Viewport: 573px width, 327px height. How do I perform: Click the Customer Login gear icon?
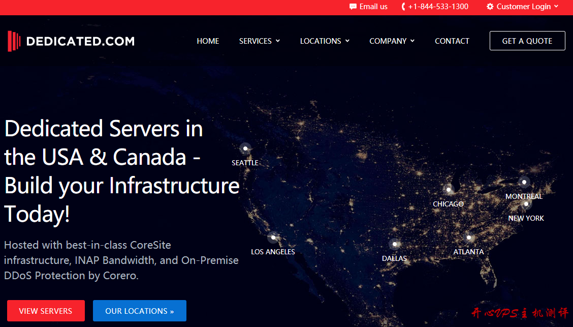click(x=490, y=7)
